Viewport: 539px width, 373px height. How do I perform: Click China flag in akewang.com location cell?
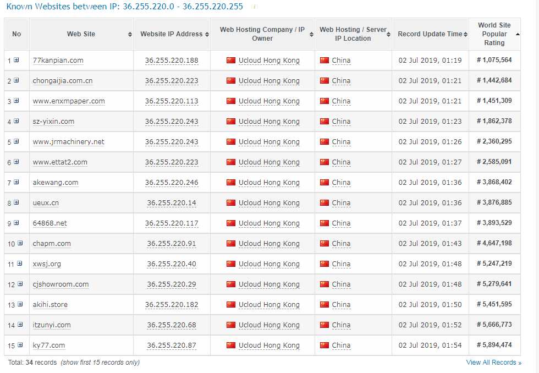pyautogui.click(x=324, y=182)
